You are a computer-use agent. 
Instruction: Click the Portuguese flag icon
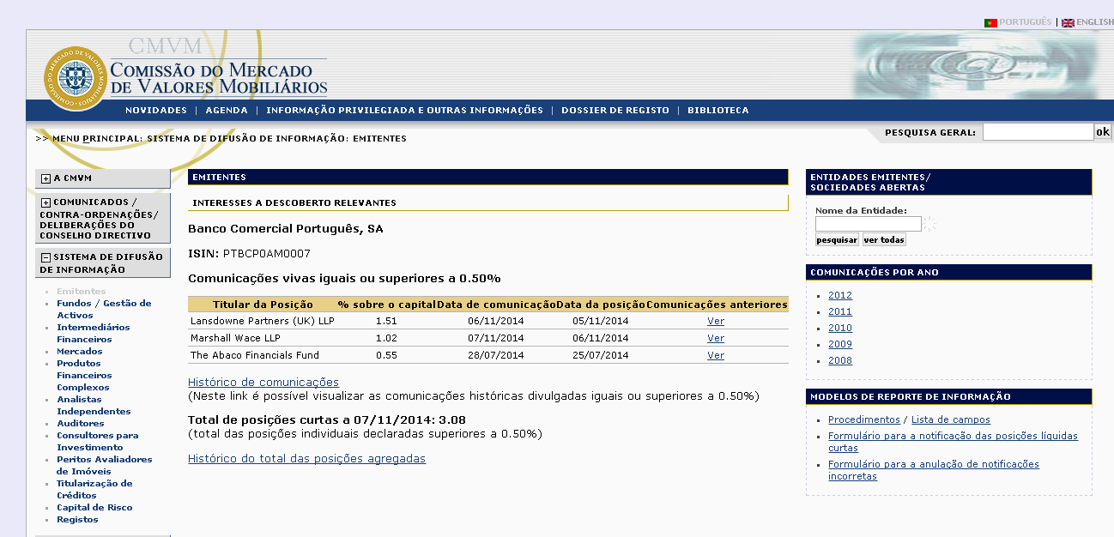990,22
